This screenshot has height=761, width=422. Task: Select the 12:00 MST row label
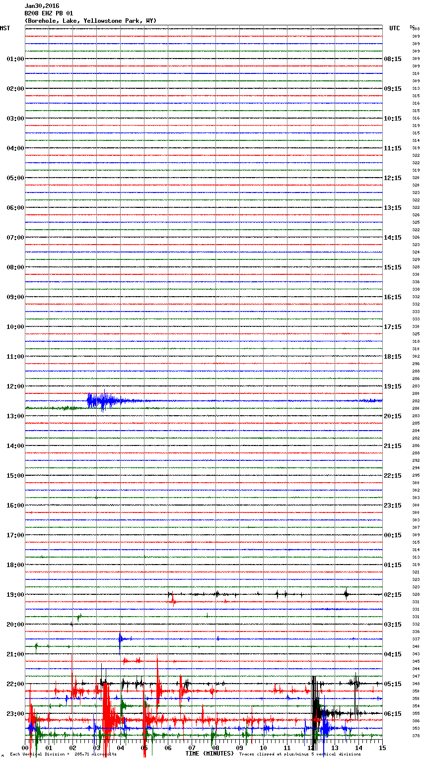(15, 386)
